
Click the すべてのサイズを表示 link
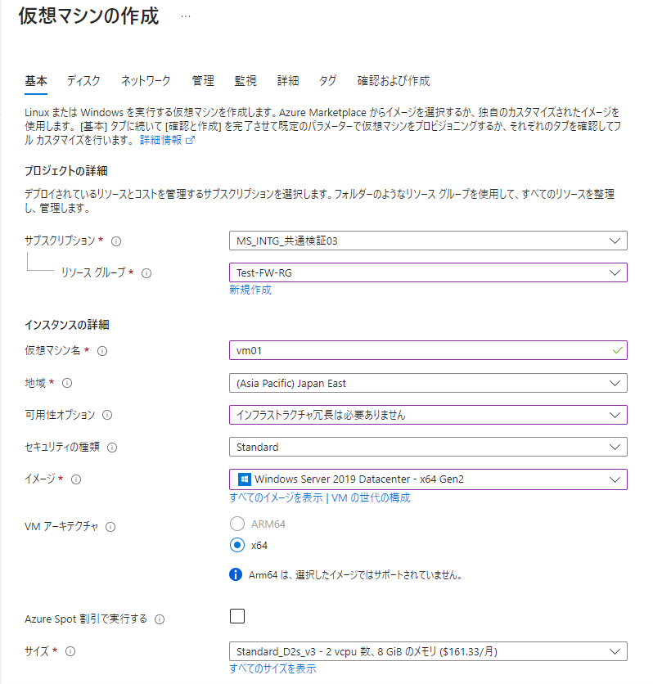point(272,668)
